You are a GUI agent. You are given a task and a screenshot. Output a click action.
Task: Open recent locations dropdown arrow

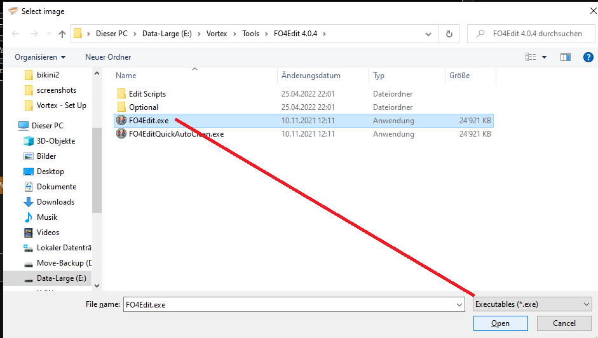point(49,34)
